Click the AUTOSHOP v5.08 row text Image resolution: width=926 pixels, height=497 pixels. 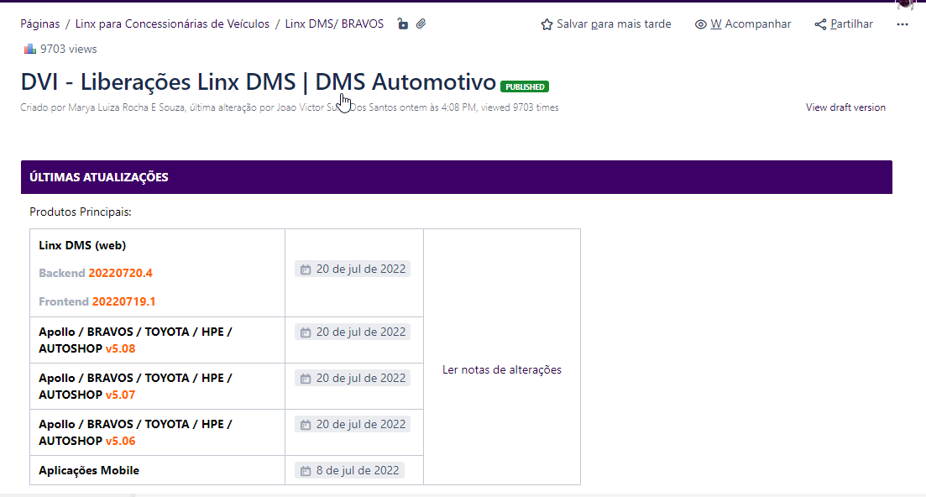(135, 340)
